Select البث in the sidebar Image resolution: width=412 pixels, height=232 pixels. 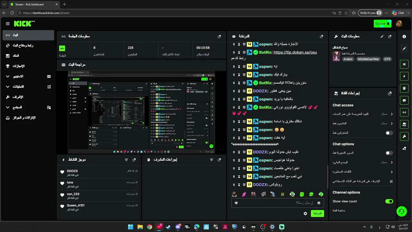pyautogui.click(x=28, y=35)
